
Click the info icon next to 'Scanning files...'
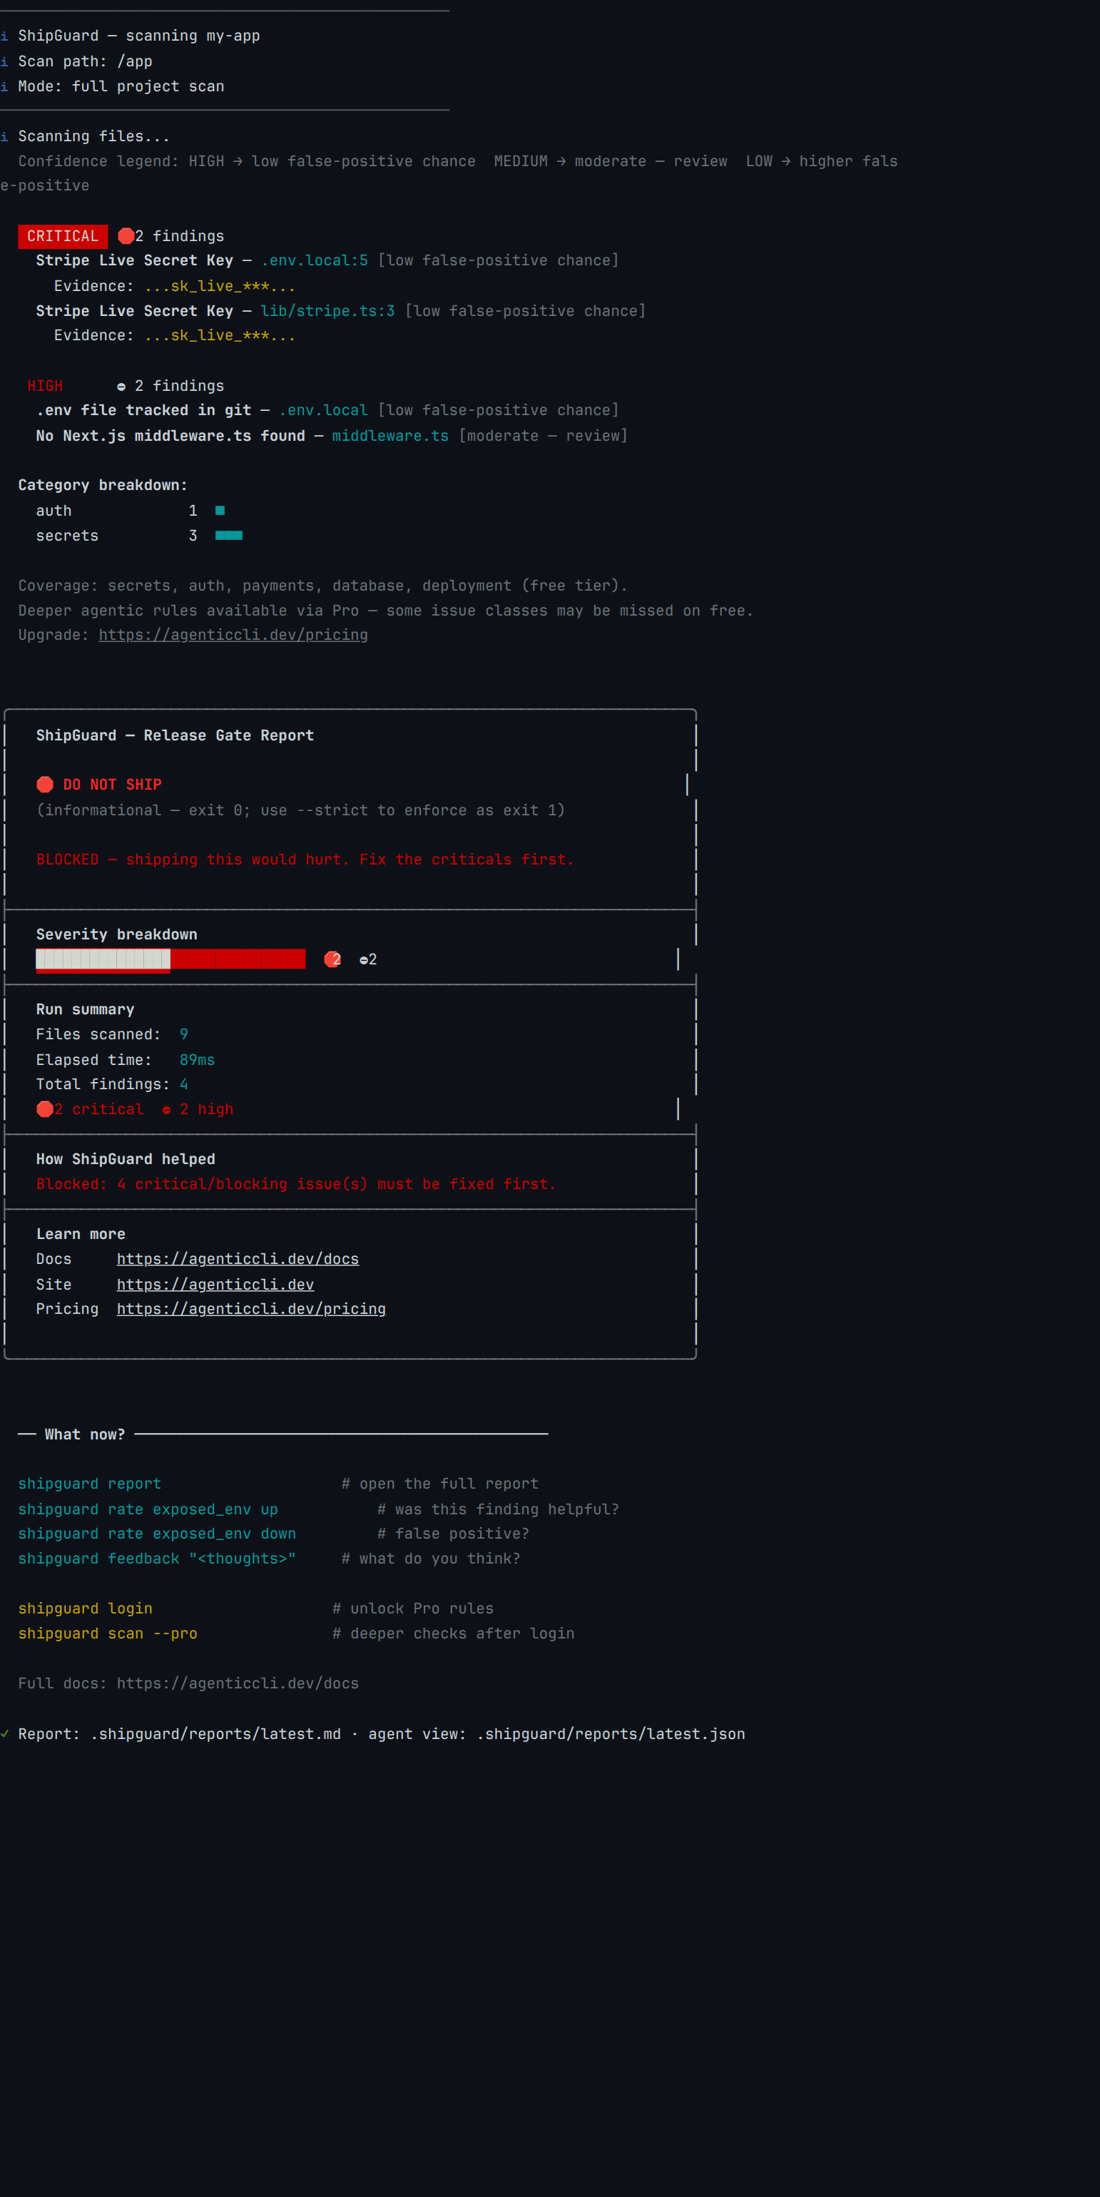[x=4, y=136]
